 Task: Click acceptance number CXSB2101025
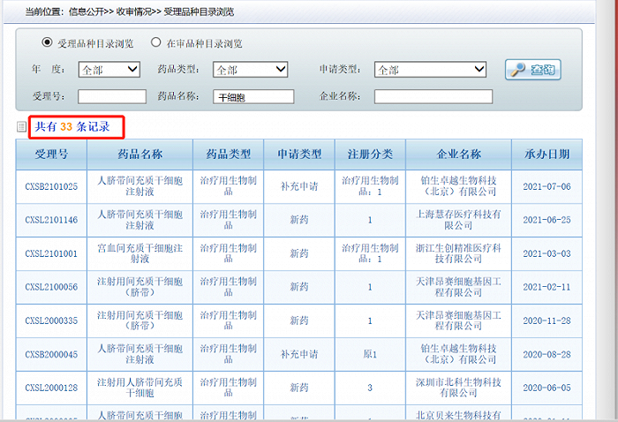coord(51,186)
